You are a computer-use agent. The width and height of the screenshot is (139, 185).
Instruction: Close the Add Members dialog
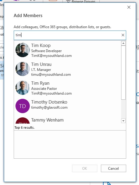tap(129, 7)
